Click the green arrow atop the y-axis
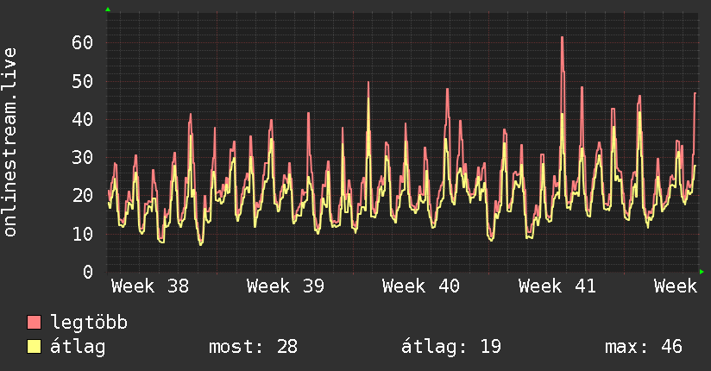 [x=108, y=9]
